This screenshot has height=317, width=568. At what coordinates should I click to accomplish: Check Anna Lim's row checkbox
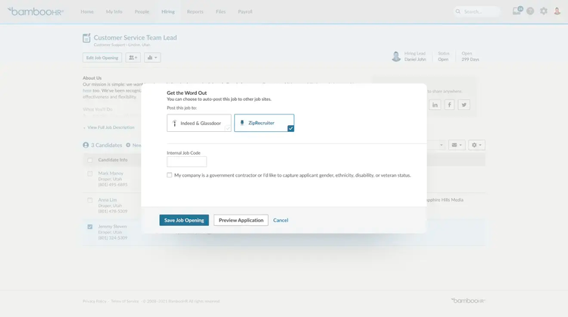pyautogui.click(x=90, y=200)
